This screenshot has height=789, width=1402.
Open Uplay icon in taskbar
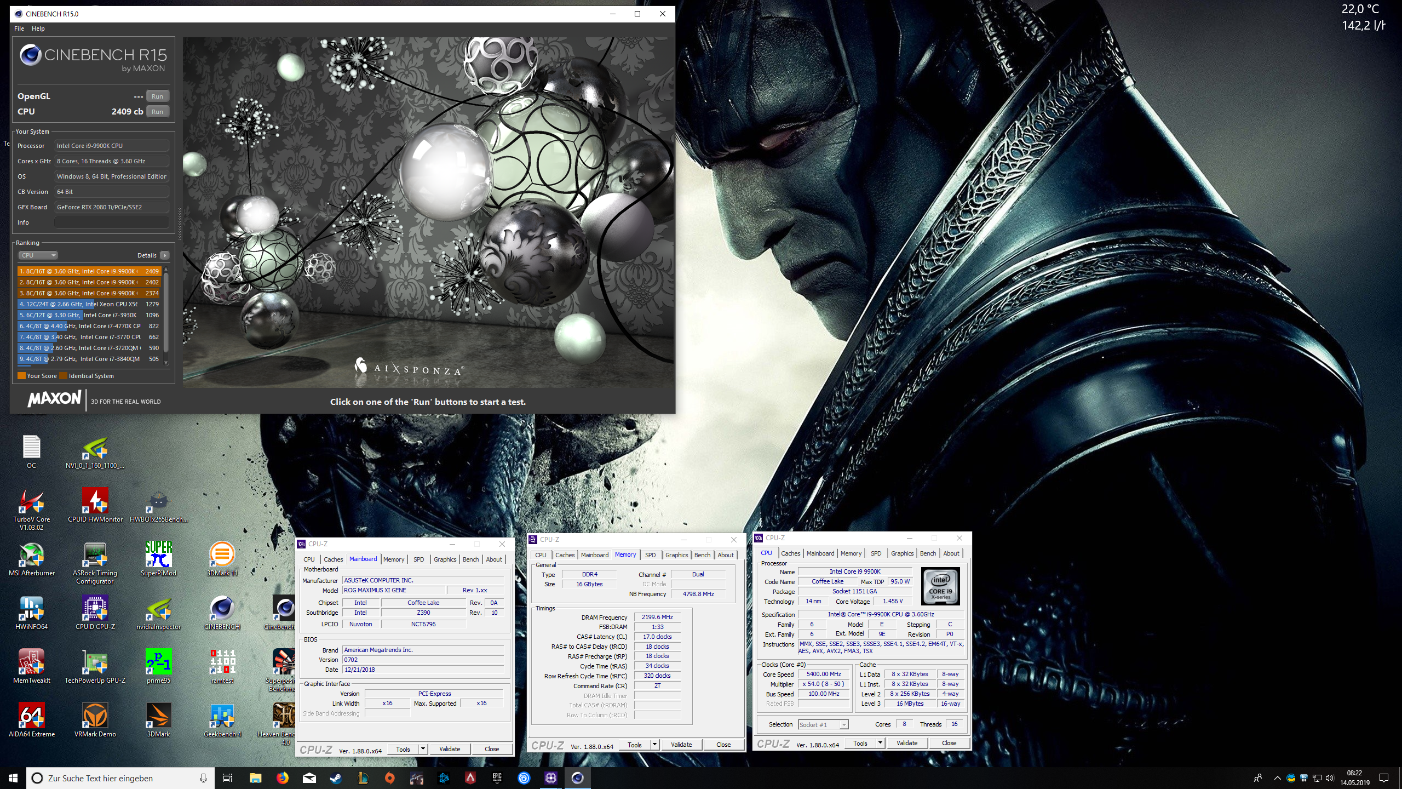(x=524, y=777)
